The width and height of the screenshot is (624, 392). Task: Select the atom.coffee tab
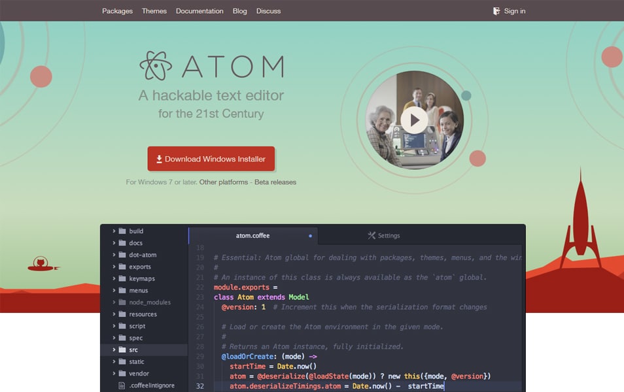click(252, 235)
